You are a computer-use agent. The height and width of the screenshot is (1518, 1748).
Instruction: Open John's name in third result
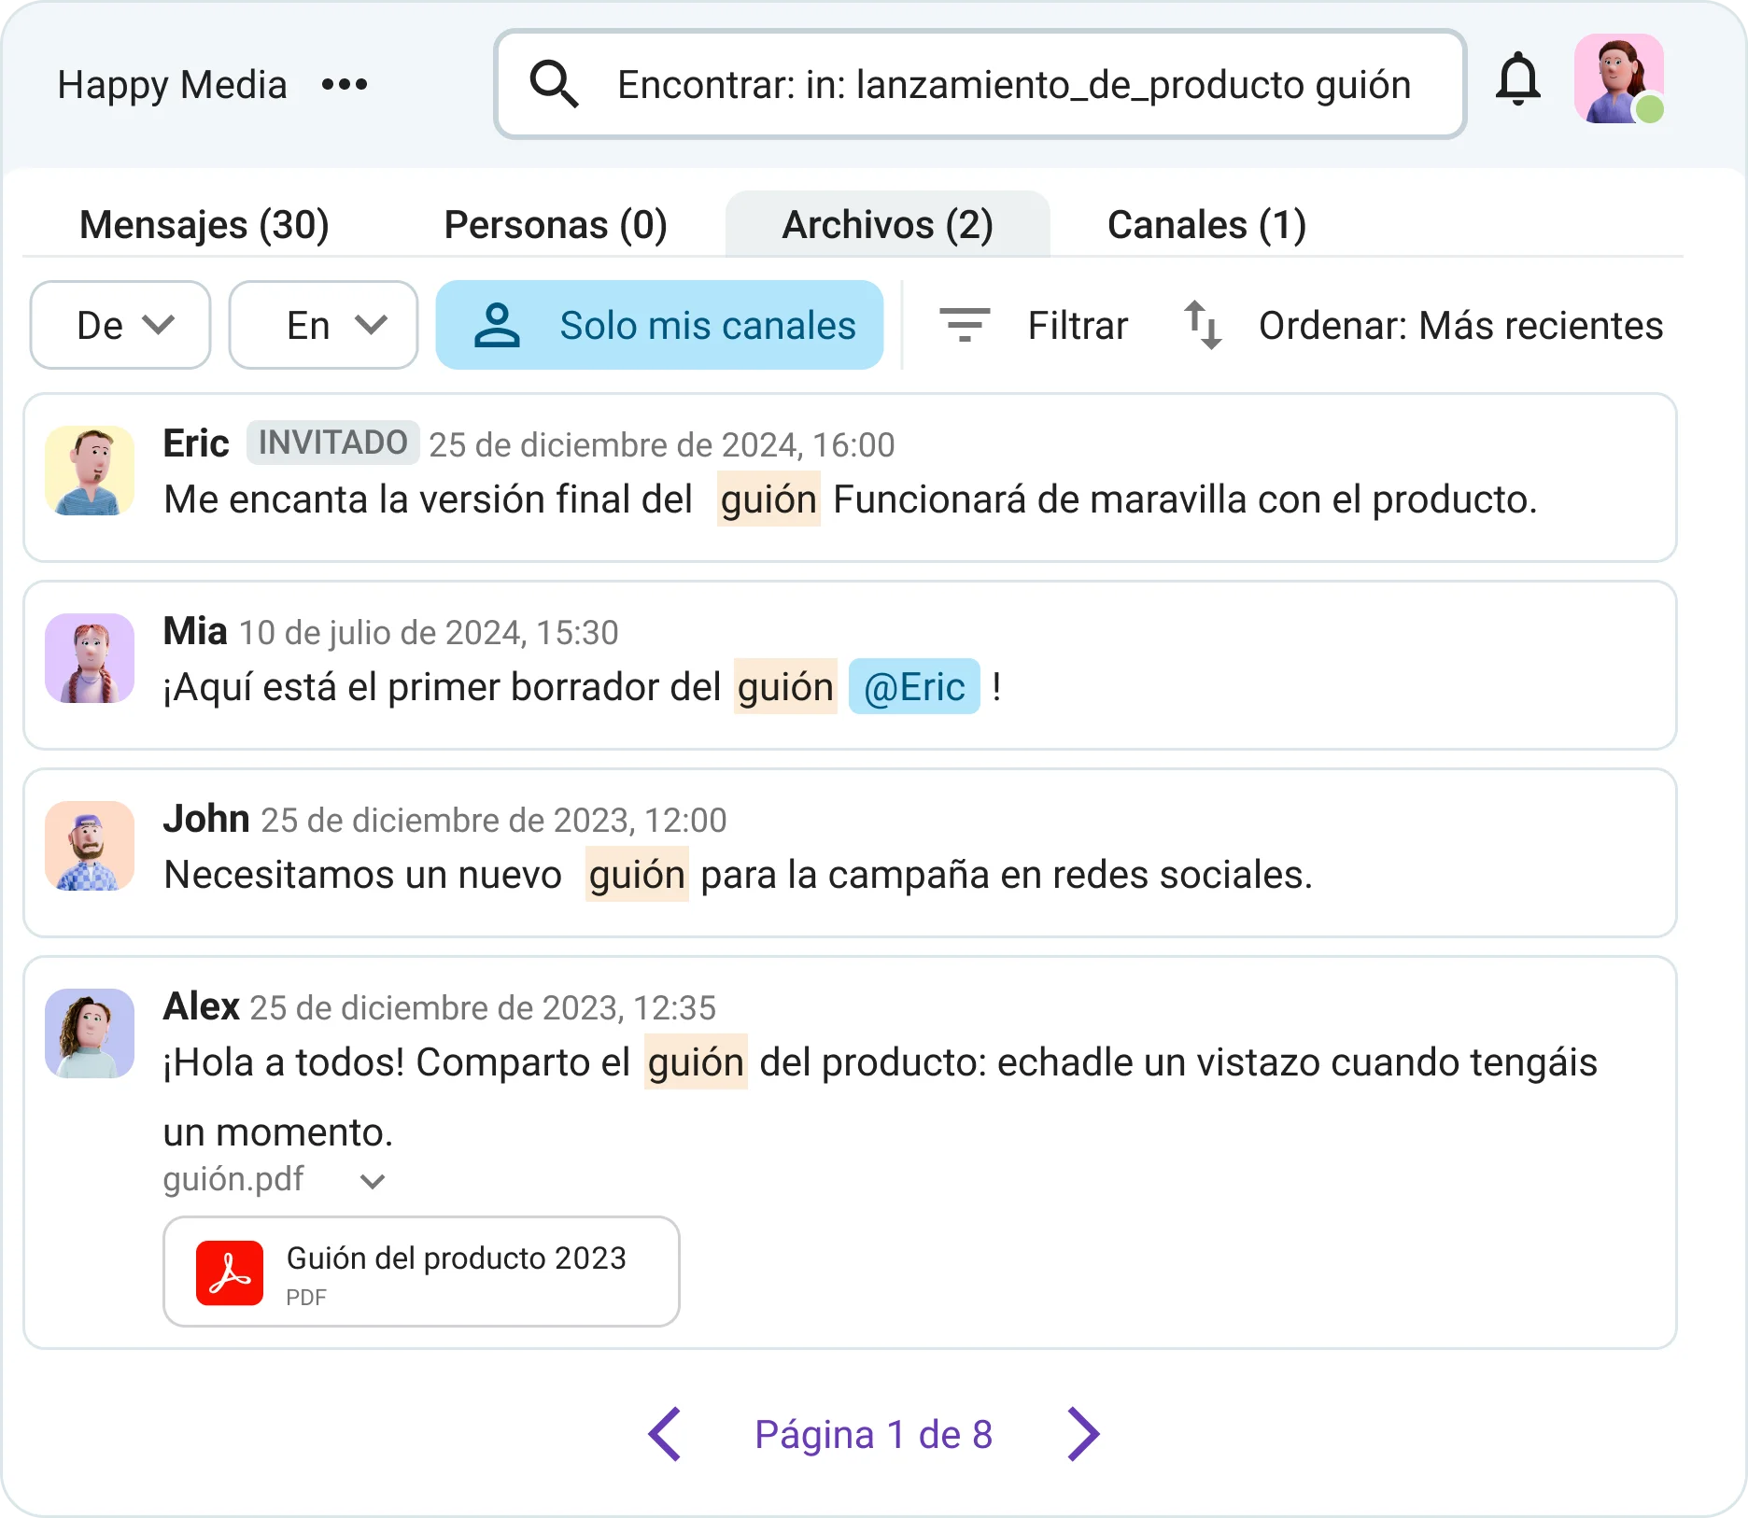206,819
